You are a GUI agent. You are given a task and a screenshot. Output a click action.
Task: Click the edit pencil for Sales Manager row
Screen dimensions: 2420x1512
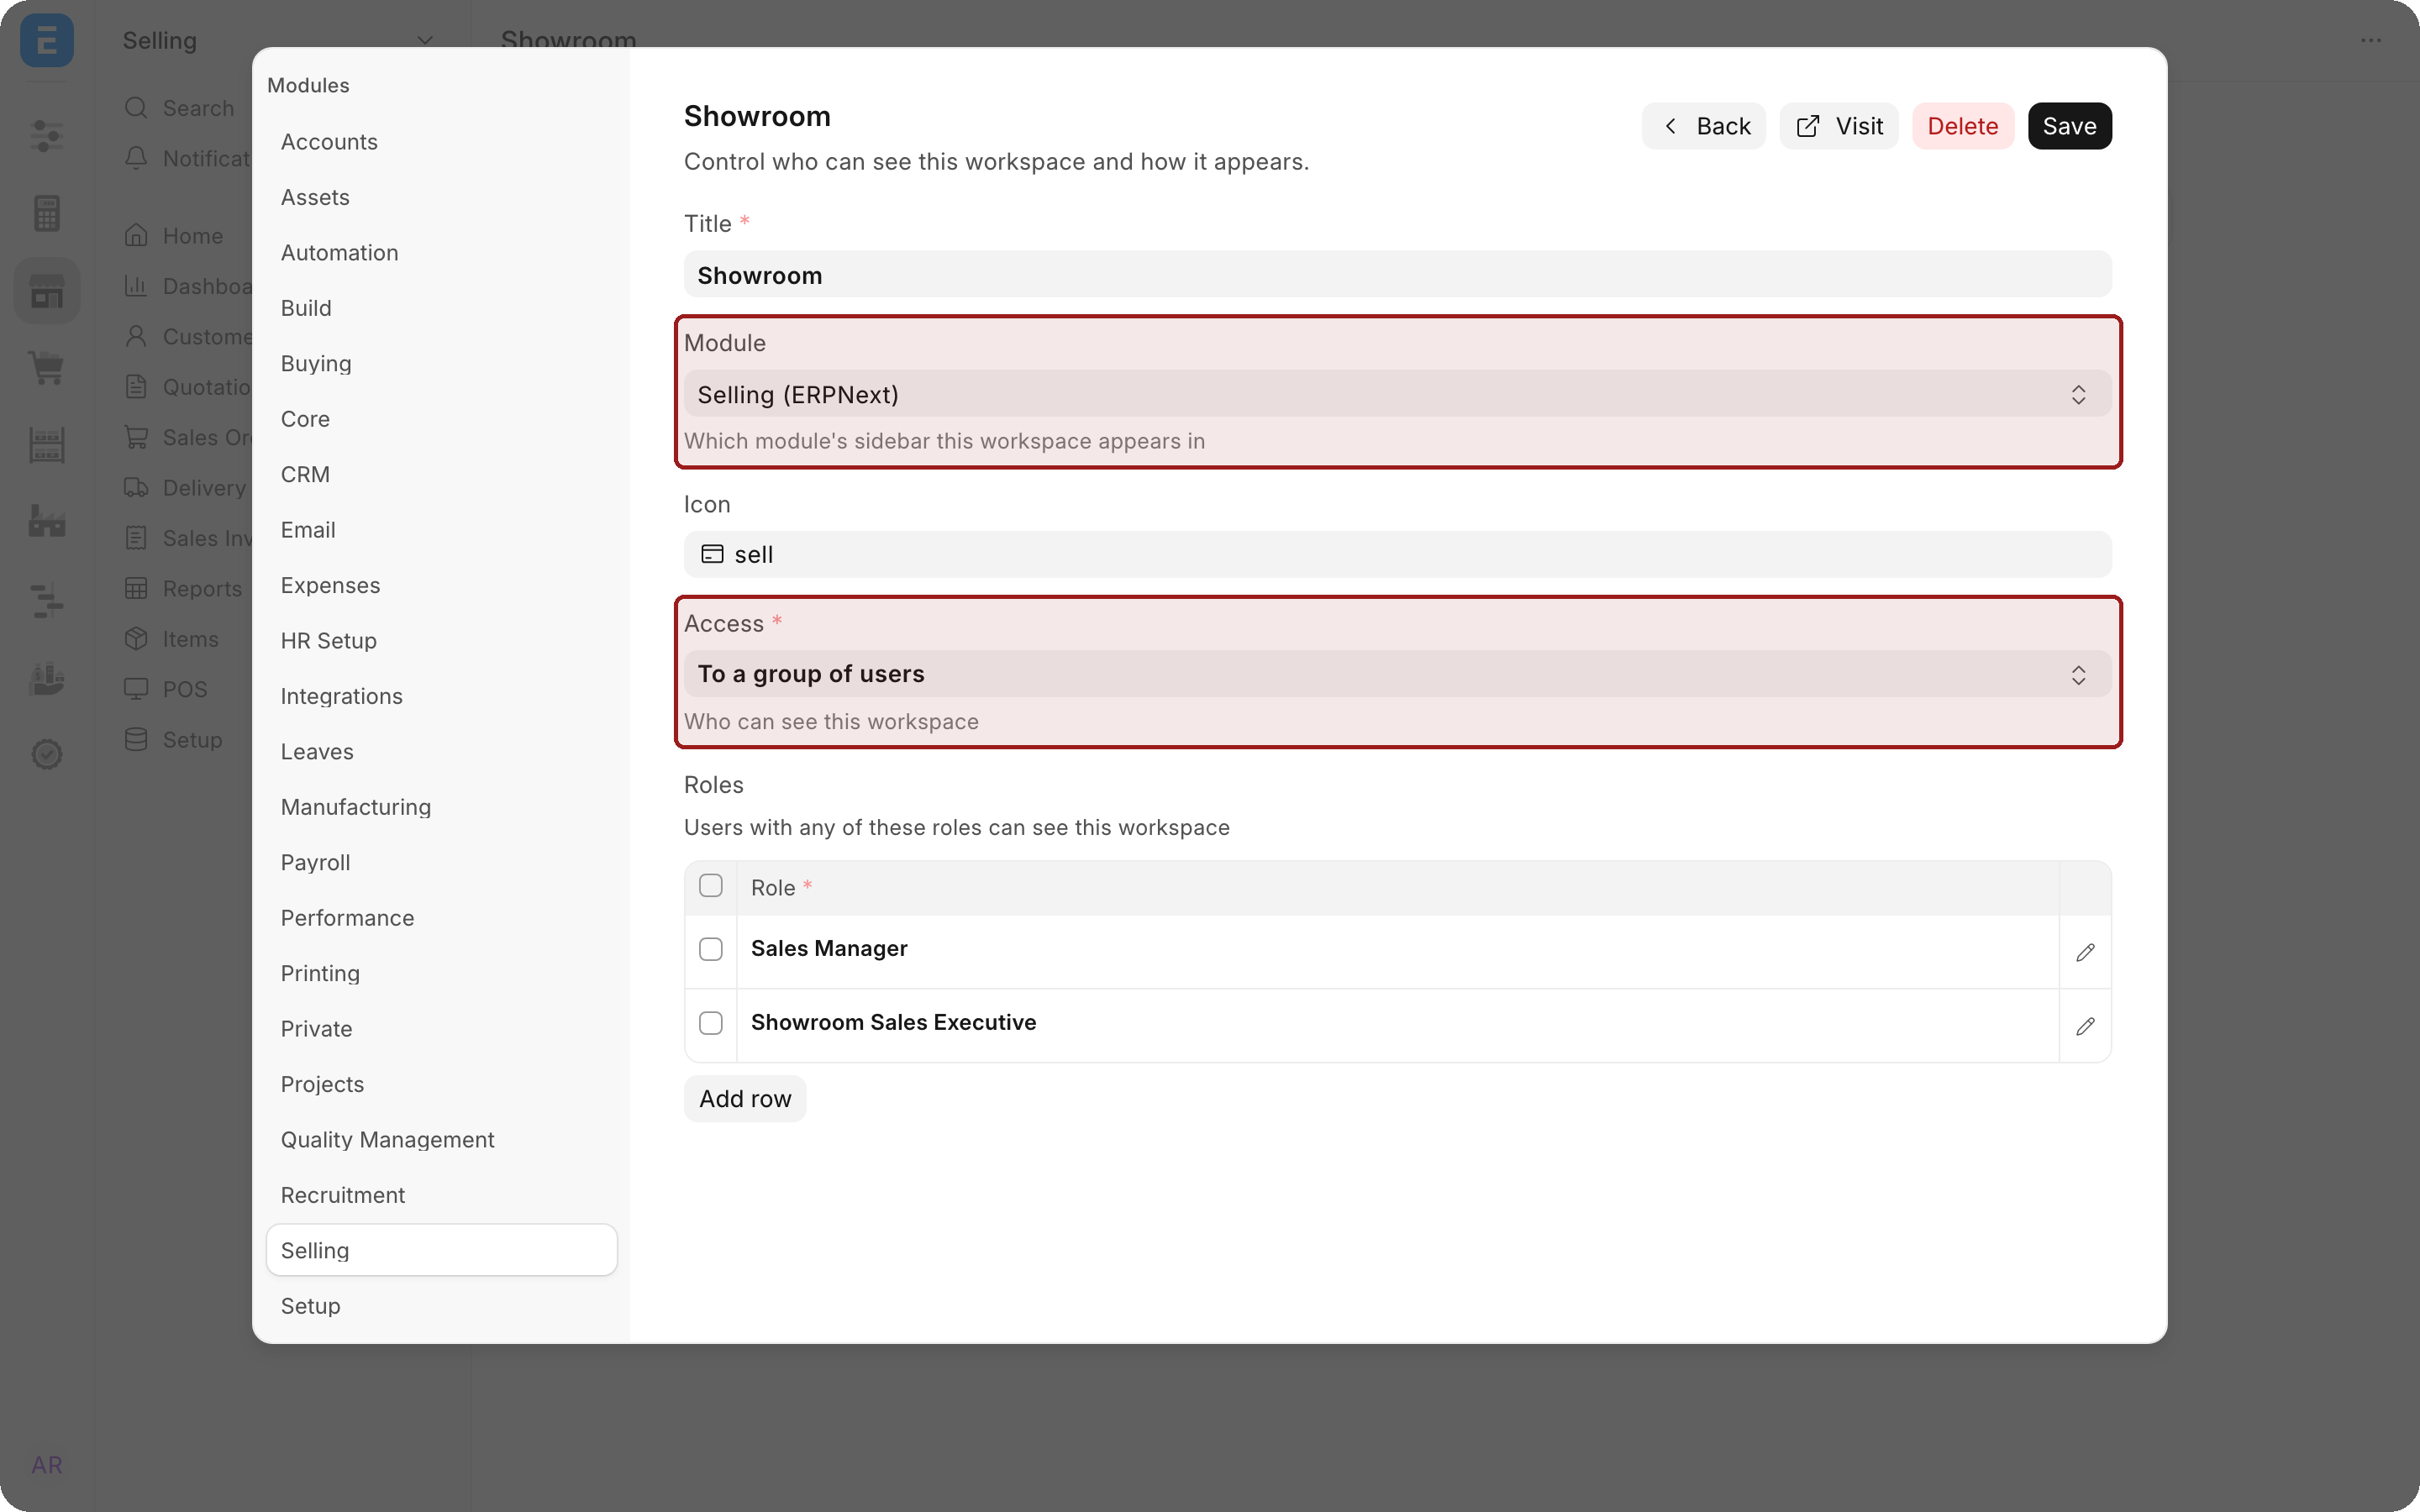(2085, 952)
